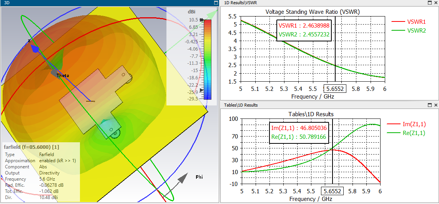
Task: Click the blue z-axis arrow head
Action: tap(35, 49)
